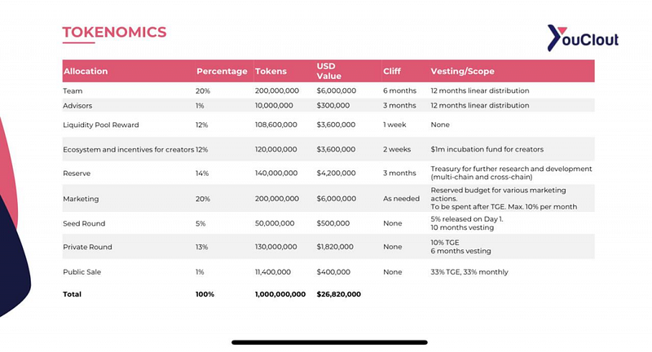Viewport: 652px width, 352px height.
Task: Click the Cliff column header
Action: coord(392,71)
